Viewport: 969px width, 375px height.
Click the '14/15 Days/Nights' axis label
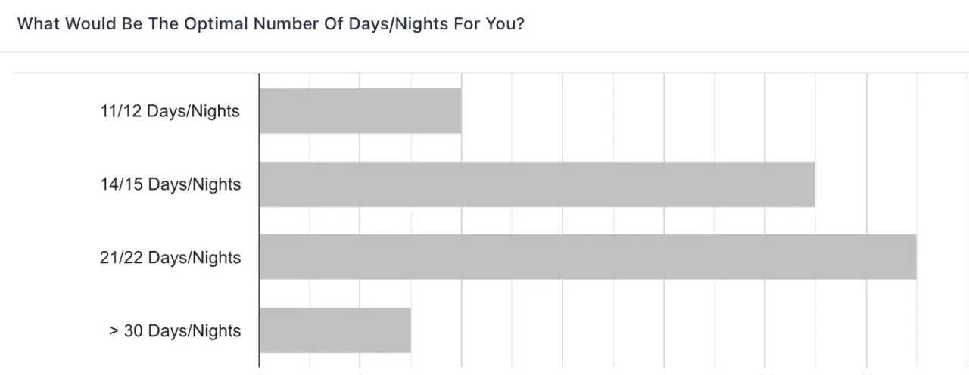tap(170, 184)
